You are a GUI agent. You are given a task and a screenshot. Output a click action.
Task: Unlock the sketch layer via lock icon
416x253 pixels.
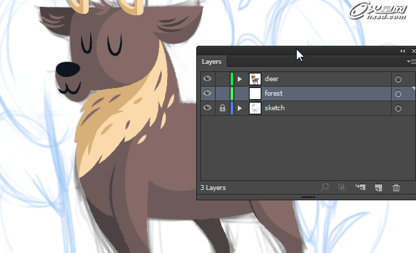point(223,108)
